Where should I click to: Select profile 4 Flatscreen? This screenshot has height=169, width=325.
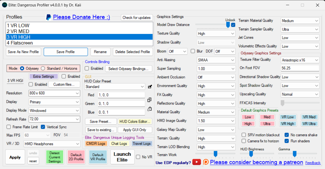coord(79,43)
